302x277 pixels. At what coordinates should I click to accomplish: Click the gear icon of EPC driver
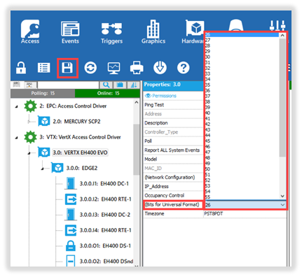[30, 106]
